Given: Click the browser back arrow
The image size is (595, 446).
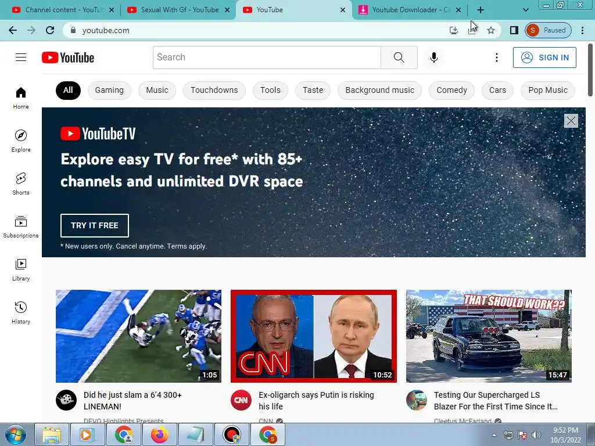Looking at the screenshot, I should [x=13, y=30].
